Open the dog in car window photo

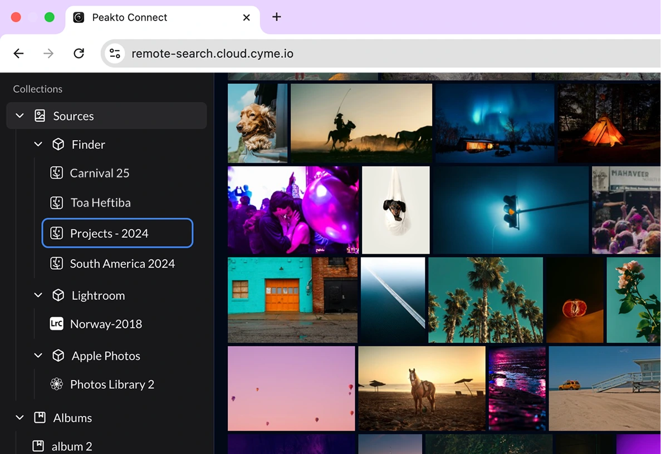258,123
